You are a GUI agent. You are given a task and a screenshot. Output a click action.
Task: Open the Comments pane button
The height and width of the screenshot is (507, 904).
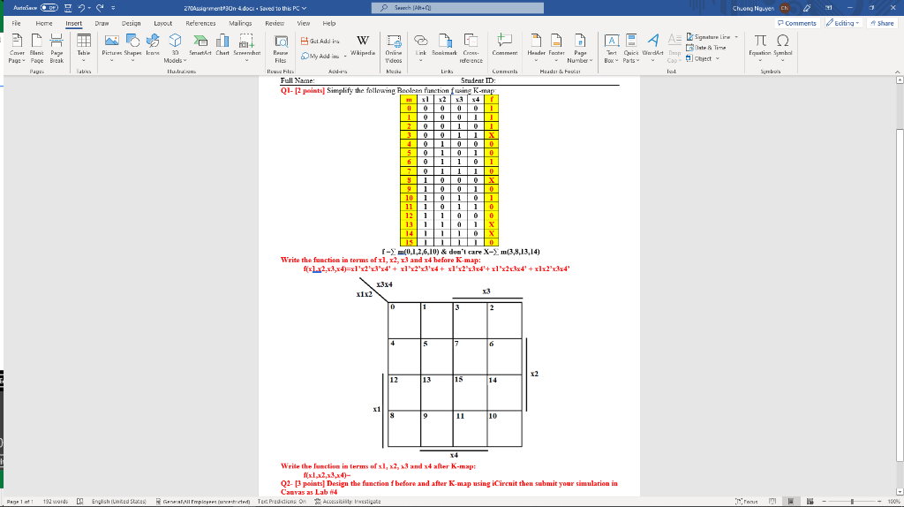tap(797, 23)
